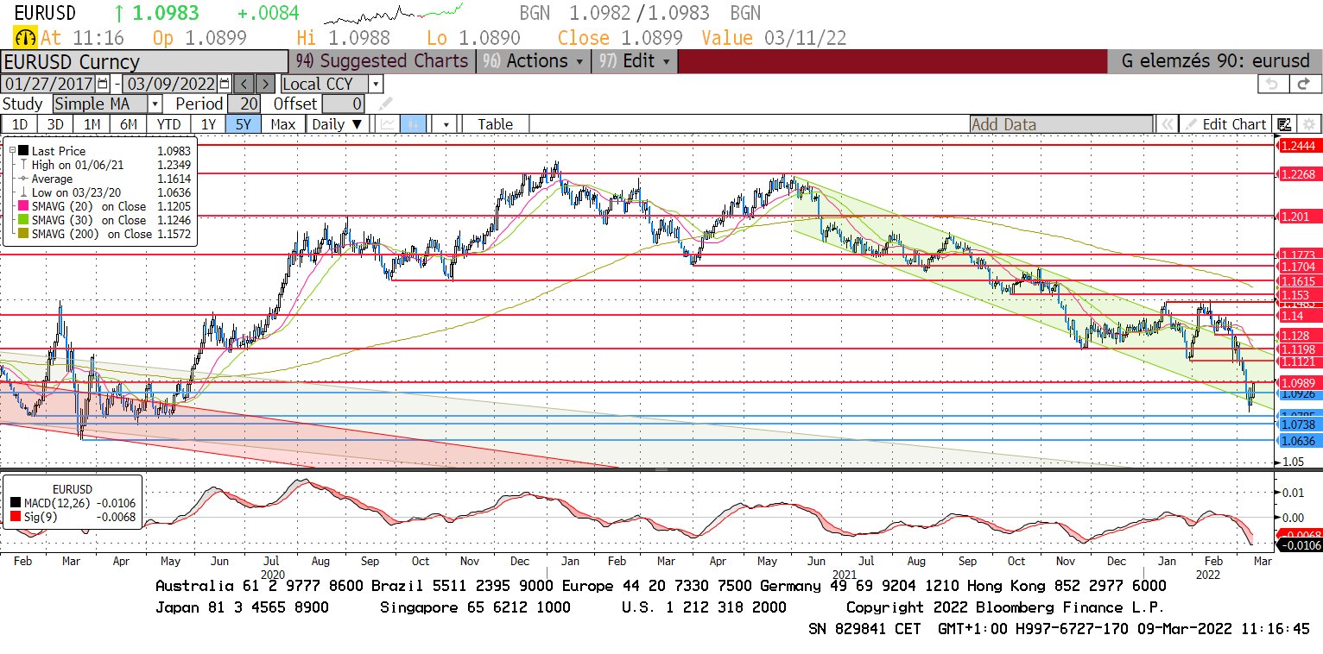Click the Sig(9) red legend swatch
Image resolution: width=1323 pixels, height=654 pixels.
coord(16,517)
